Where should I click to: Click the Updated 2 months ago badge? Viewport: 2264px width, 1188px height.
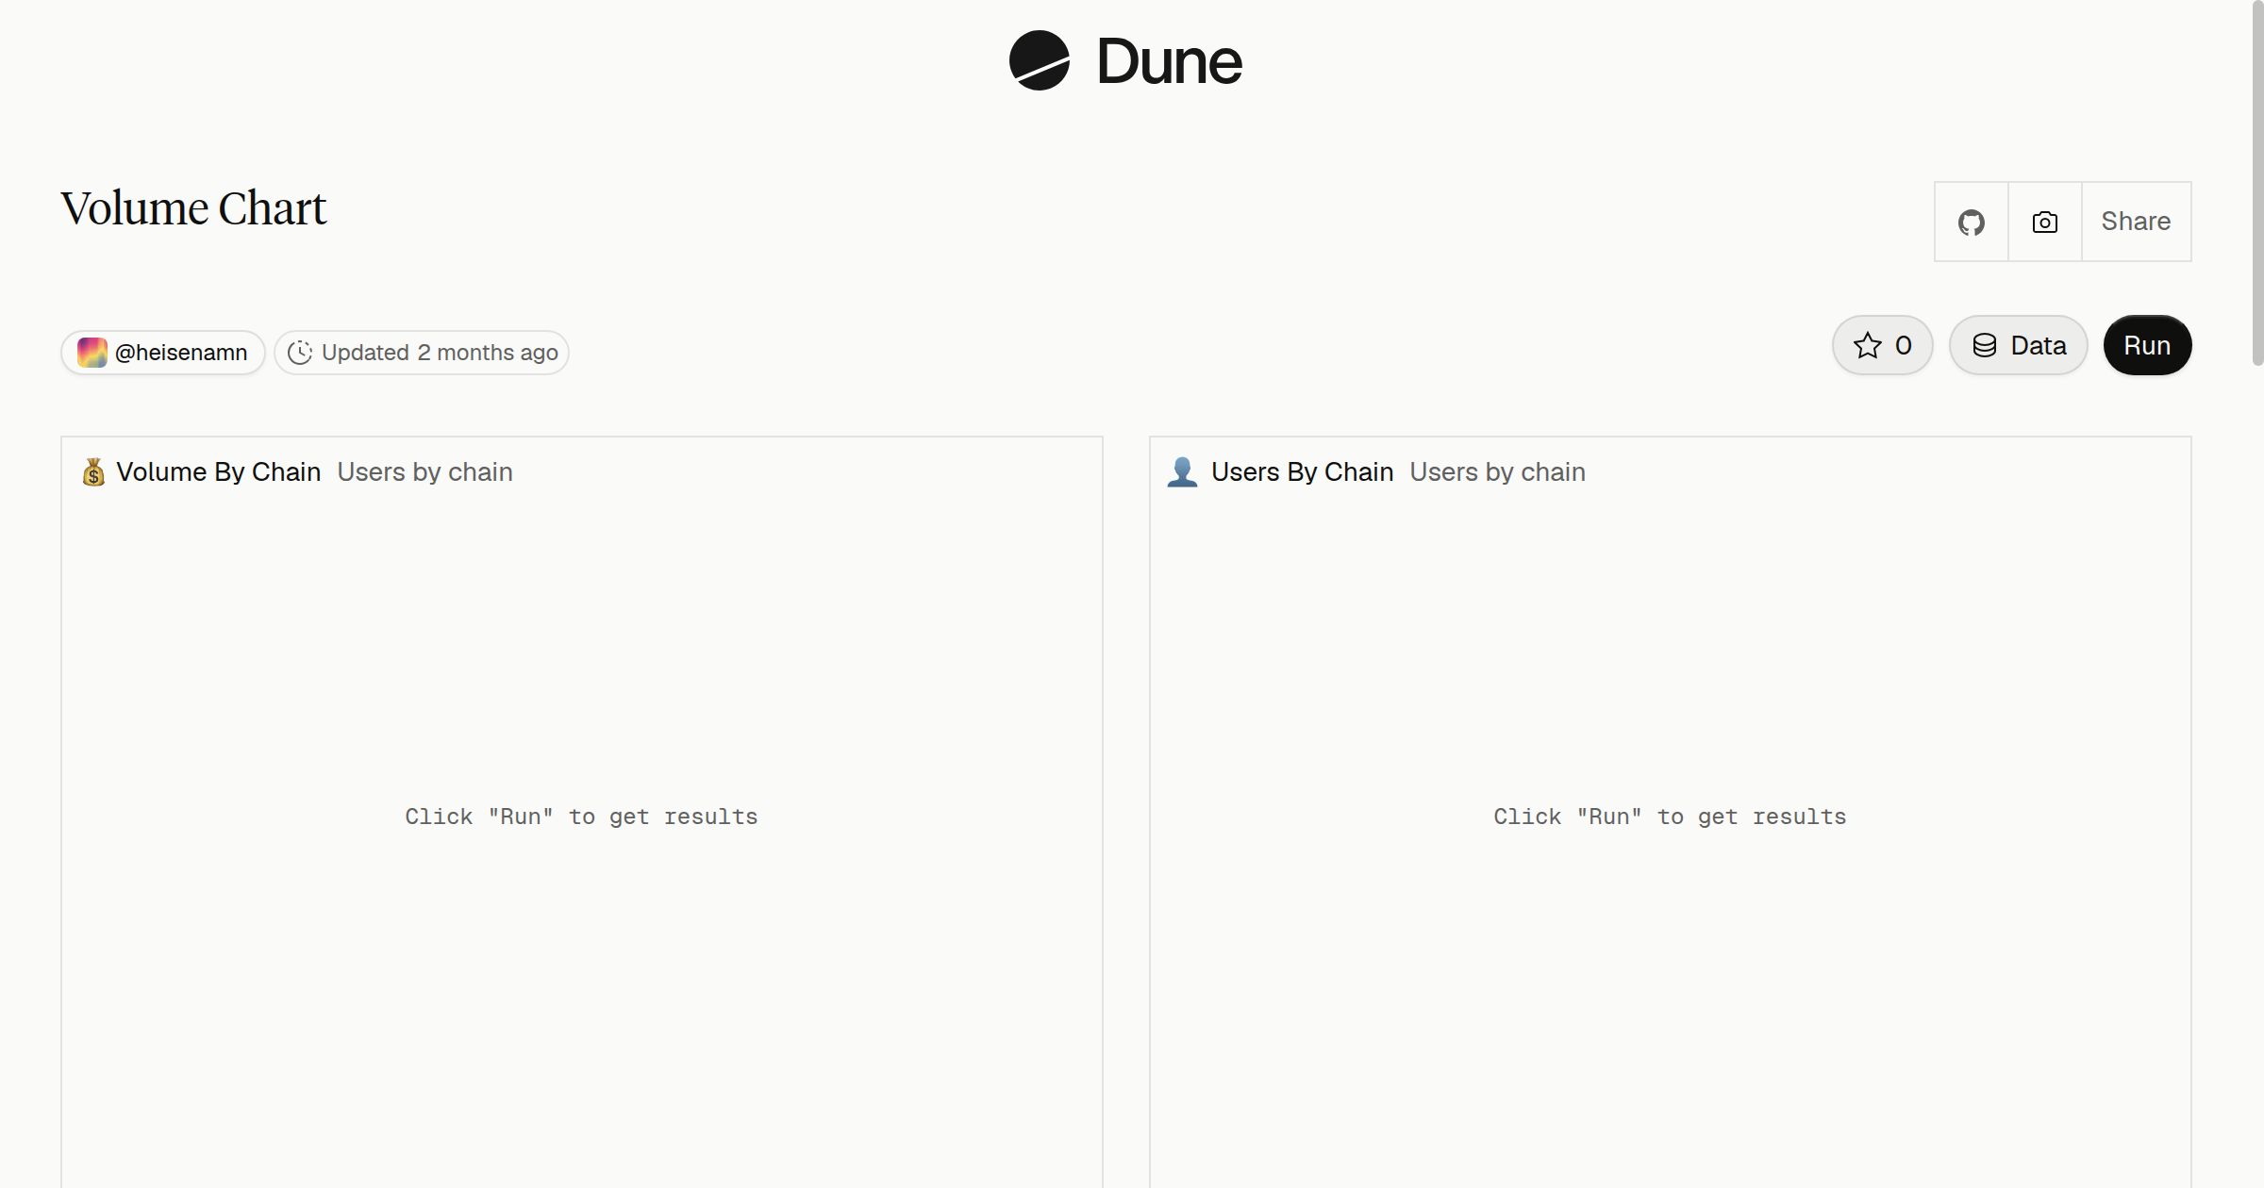pos(422,353)
